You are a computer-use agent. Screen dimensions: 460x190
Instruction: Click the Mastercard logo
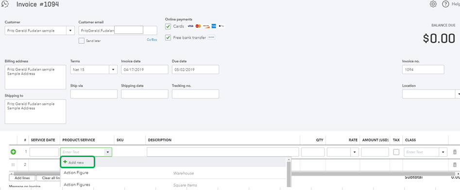[198, 26]
